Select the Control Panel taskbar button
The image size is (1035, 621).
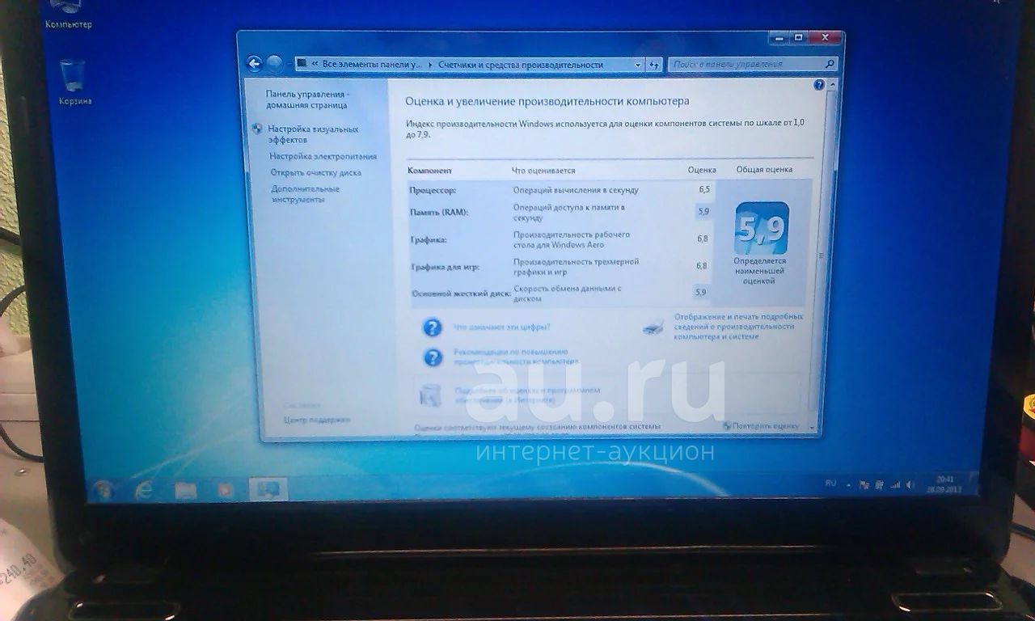point(268,490)
